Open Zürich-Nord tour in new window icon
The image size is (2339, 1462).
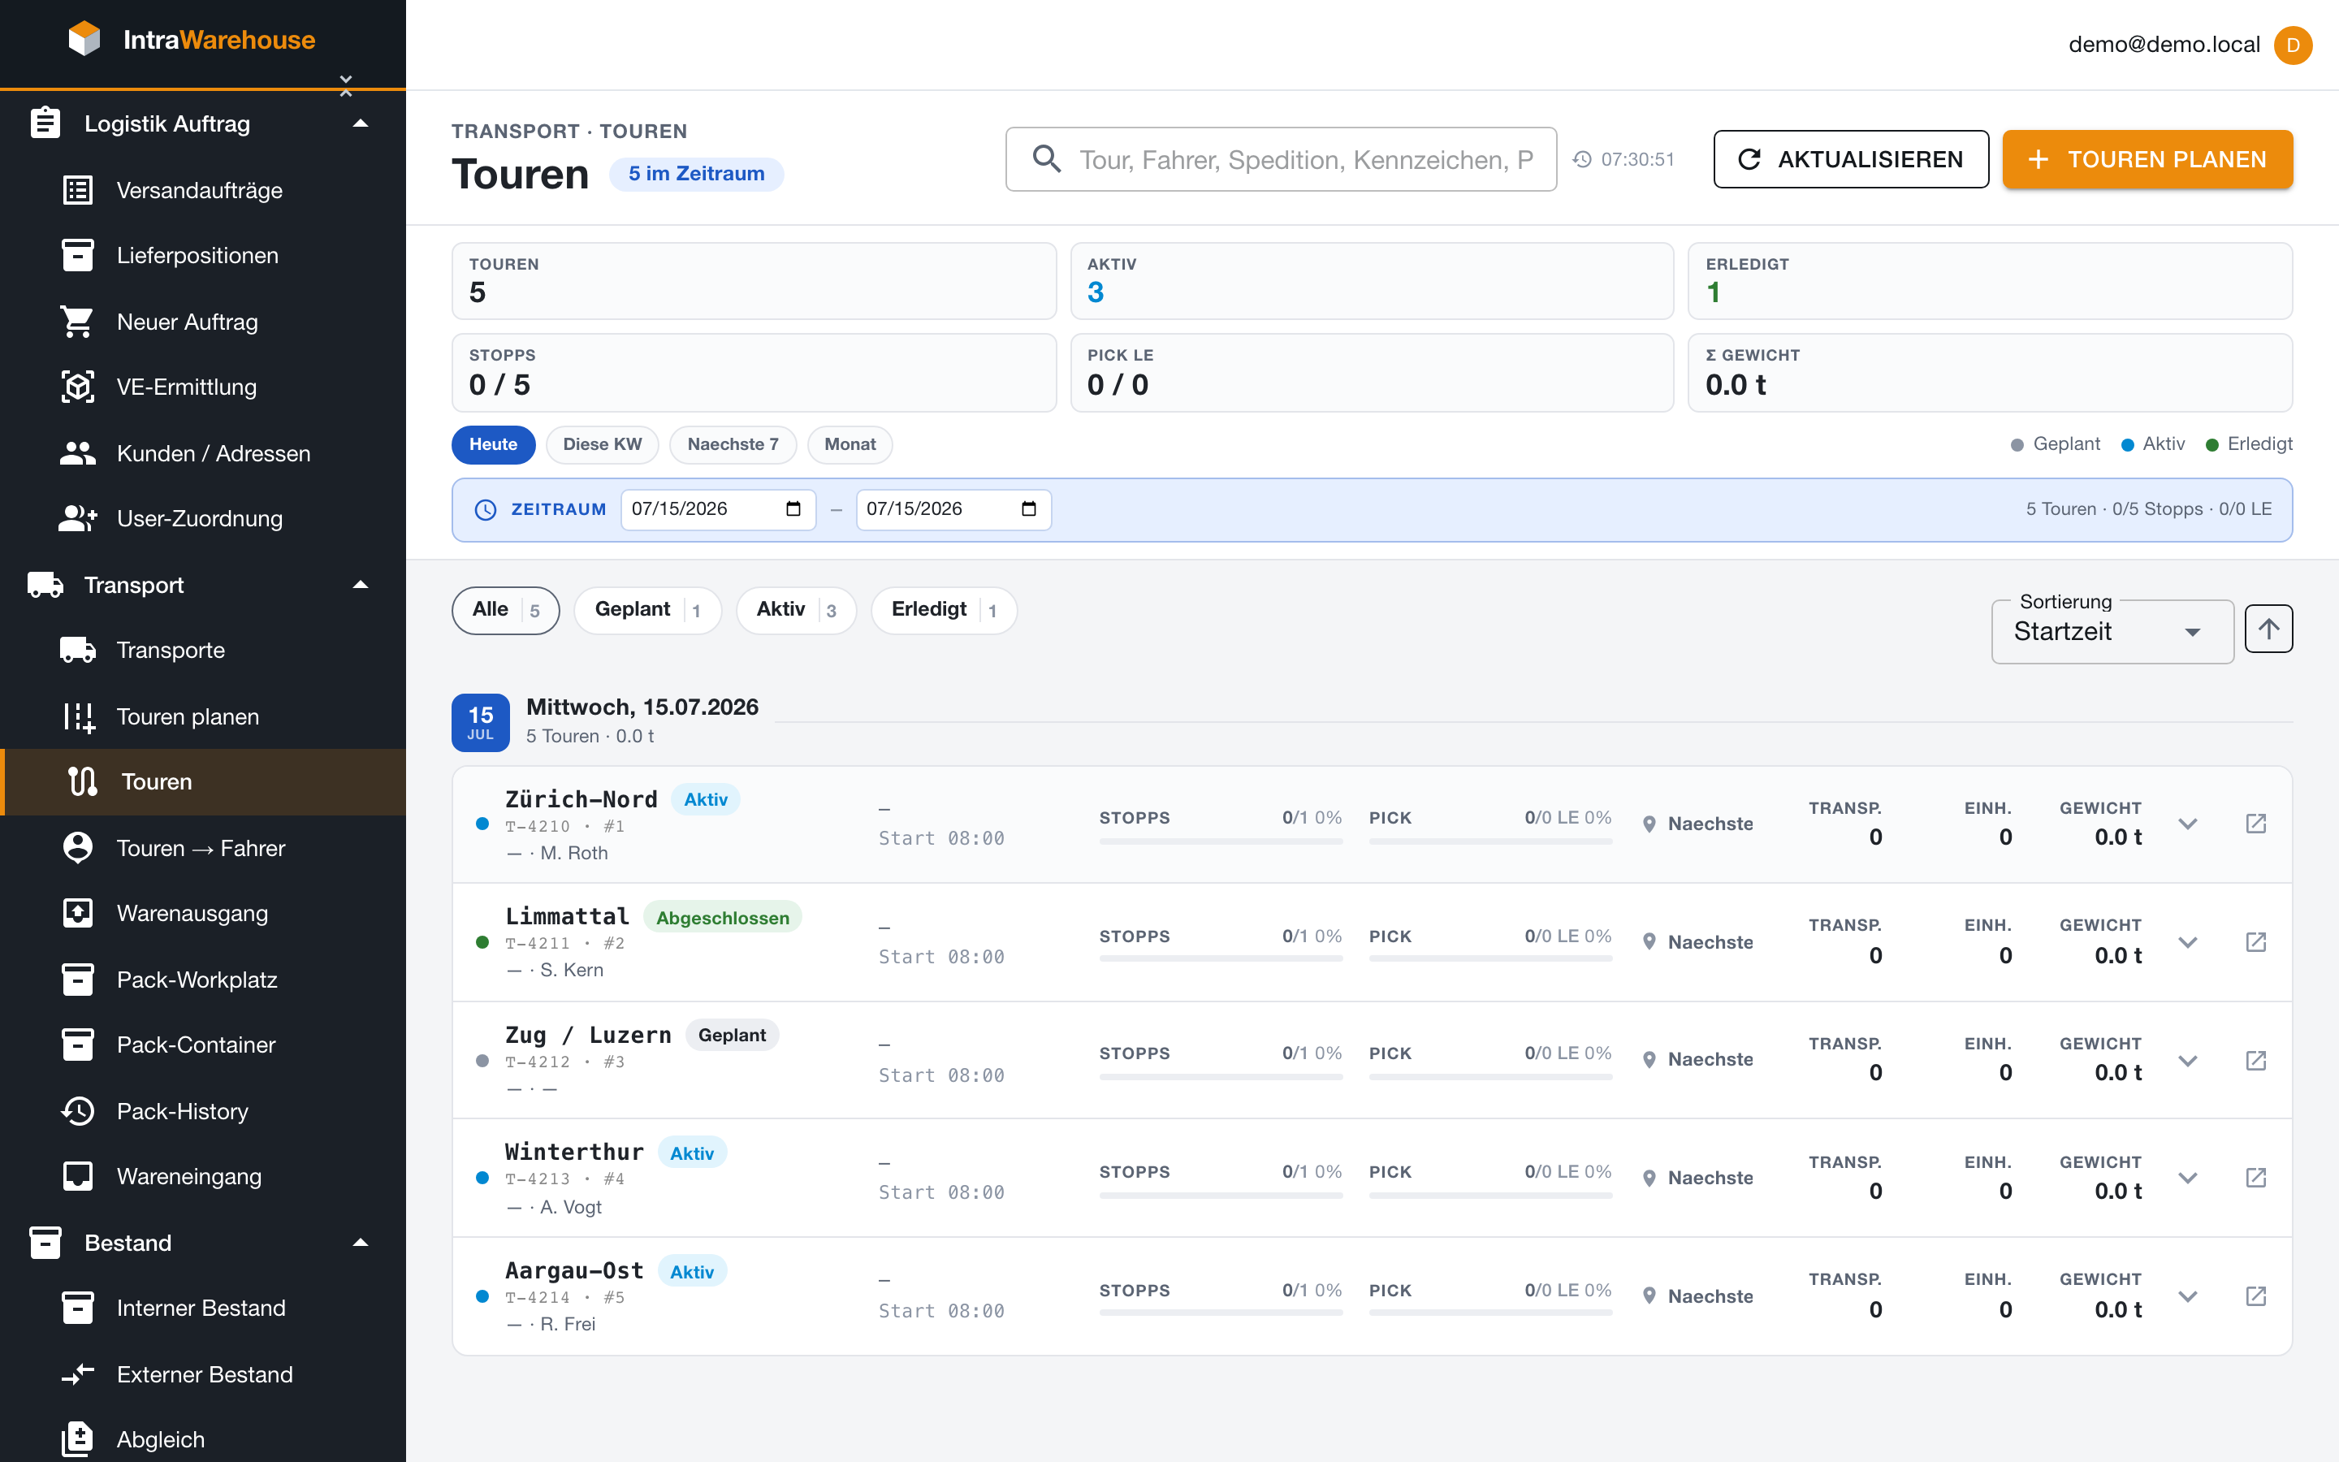pos(2256,824)
